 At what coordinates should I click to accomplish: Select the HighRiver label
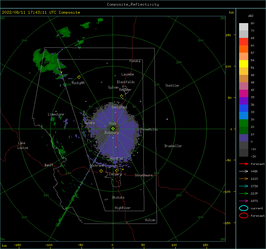(x=123, y=208)
